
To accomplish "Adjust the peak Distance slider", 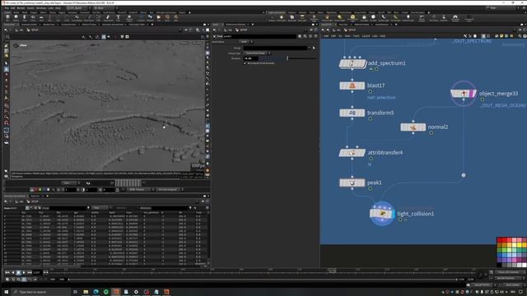I will [287, 58].
